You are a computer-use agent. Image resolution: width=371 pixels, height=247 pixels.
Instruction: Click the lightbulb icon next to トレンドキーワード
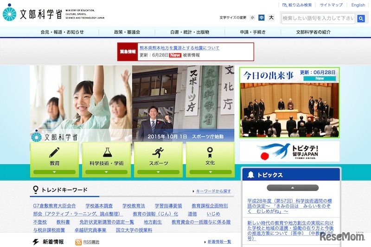click(x=36, y=190)
